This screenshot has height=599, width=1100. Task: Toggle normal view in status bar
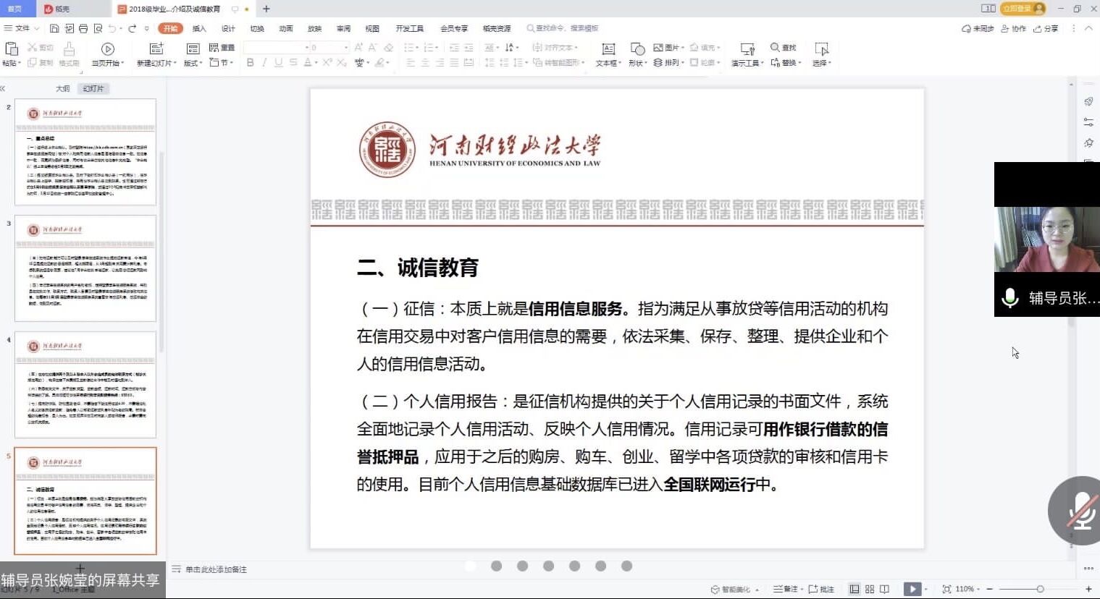pyautogui.click(x=855, y=589)
